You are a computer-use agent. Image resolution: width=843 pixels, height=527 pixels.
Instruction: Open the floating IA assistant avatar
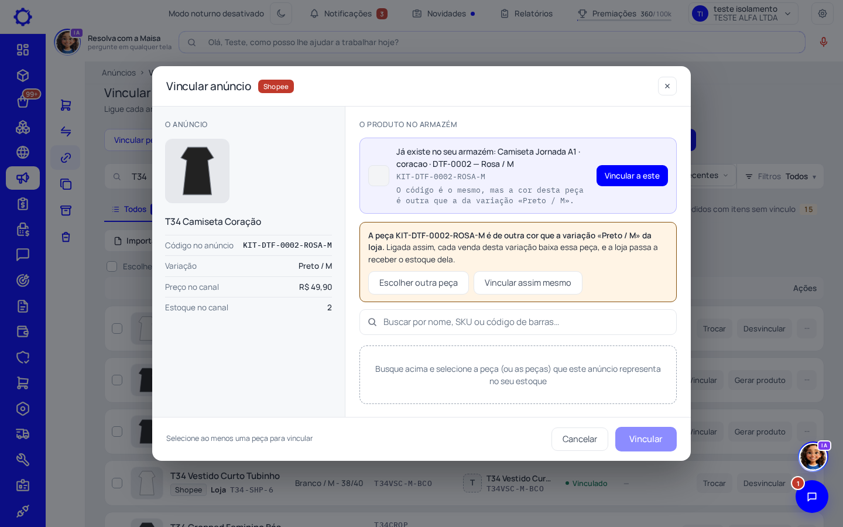(x=813, y=456)
